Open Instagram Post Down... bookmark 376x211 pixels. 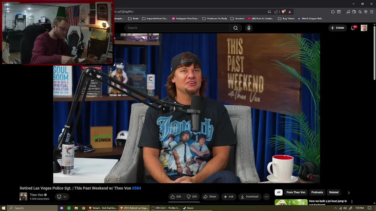(185, 18)
